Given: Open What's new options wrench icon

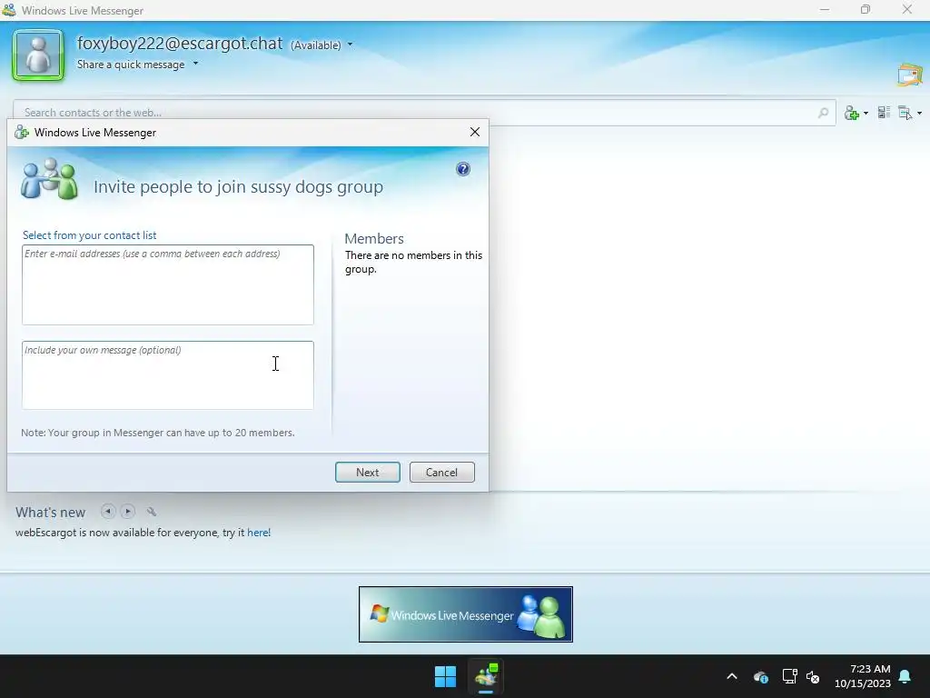Looking at the screenshot, I should pos(152,511).
